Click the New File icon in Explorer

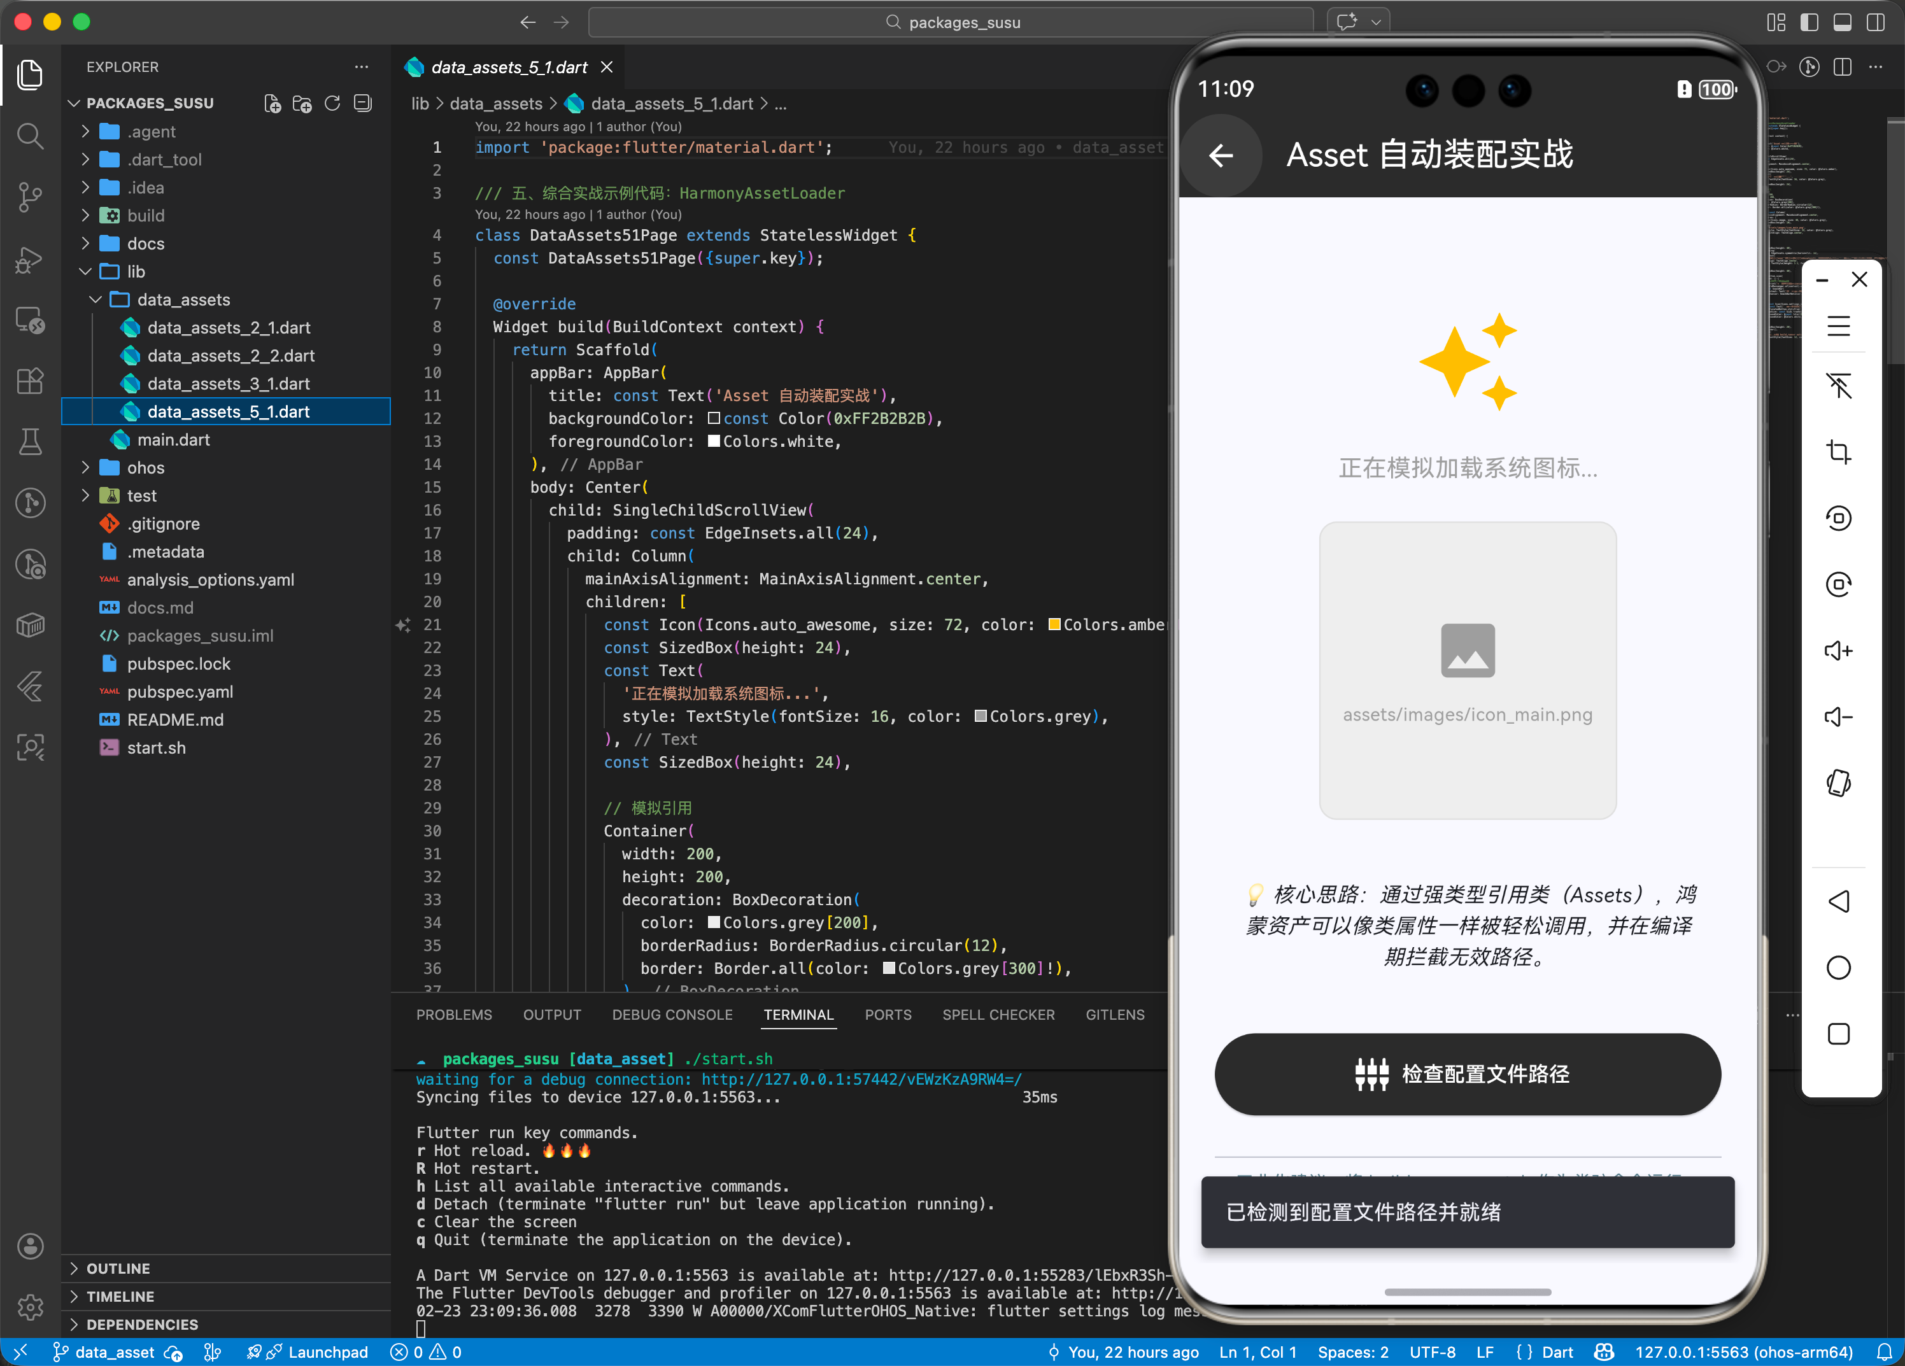click(x=272, y=103)
